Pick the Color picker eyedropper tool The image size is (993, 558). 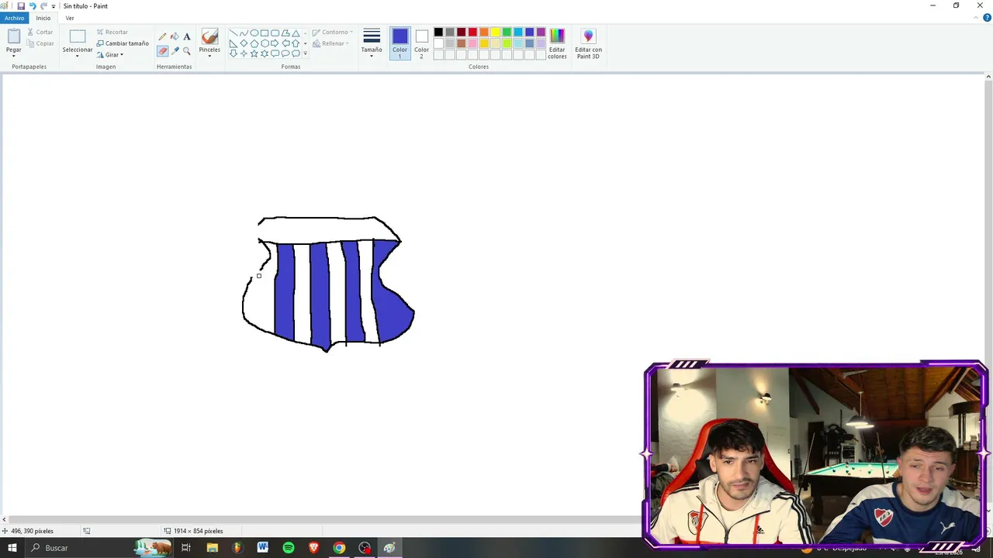pos(175,51)
